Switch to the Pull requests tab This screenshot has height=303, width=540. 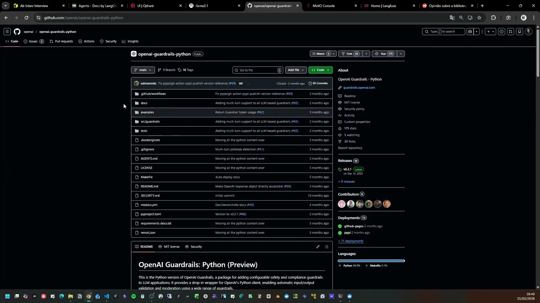[x=61, y=41]
